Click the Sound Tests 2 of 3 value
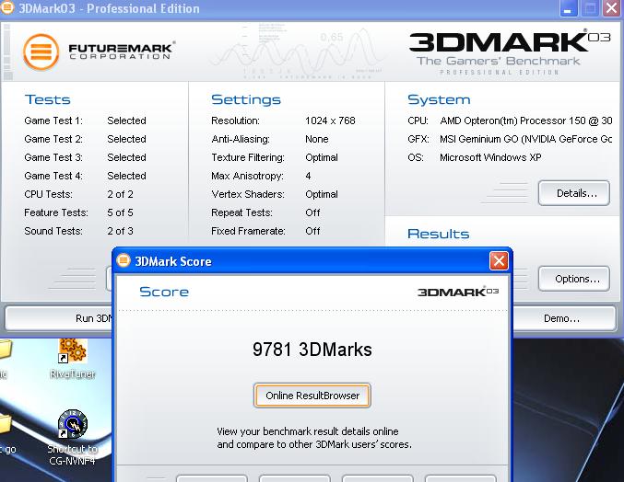The width and height of the screenshot is (624, 482). click(x=120, y=231)
